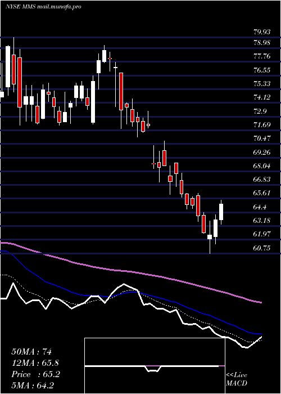Select the 77.76 price level label
The image size is (281, 394).
[262, 56]
